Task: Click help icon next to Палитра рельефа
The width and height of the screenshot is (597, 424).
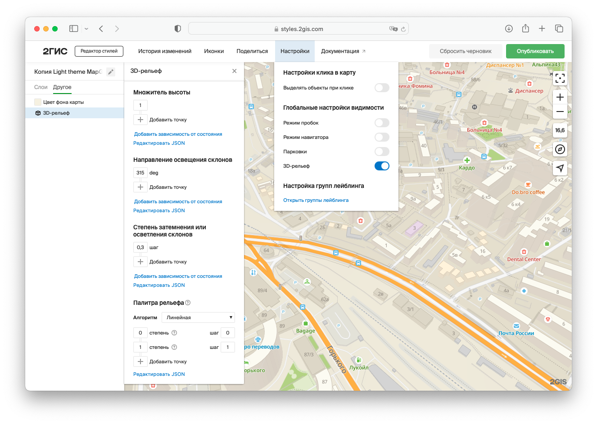Action: (x=188, y=303)
